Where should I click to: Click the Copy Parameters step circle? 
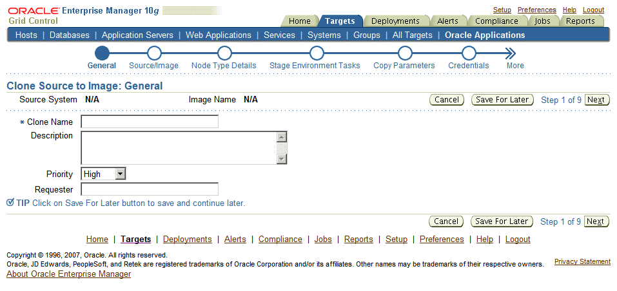[x=404, y=53]
